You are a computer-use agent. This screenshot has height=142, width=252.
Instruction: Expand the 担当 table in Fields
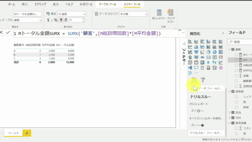point(230,112)
